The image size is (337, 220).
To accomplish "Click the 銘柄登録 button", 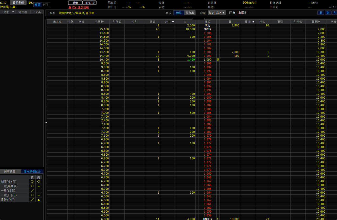I will coord(18,3).
